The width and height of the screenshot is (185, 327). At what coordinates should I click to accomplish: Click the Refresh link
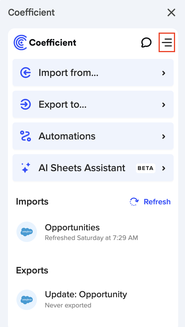pyautogui.click(x=157, y=202)
